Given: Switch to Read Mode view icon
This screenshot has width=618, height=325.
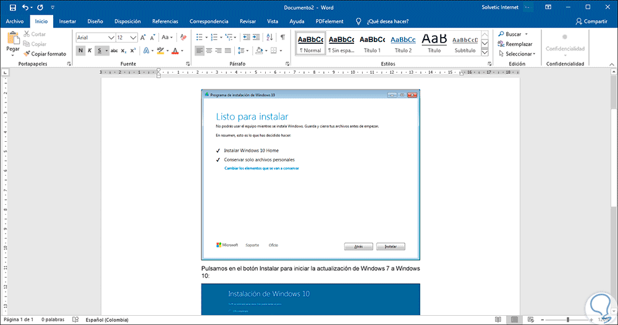Looking at the screenshot, I should 498,320.
